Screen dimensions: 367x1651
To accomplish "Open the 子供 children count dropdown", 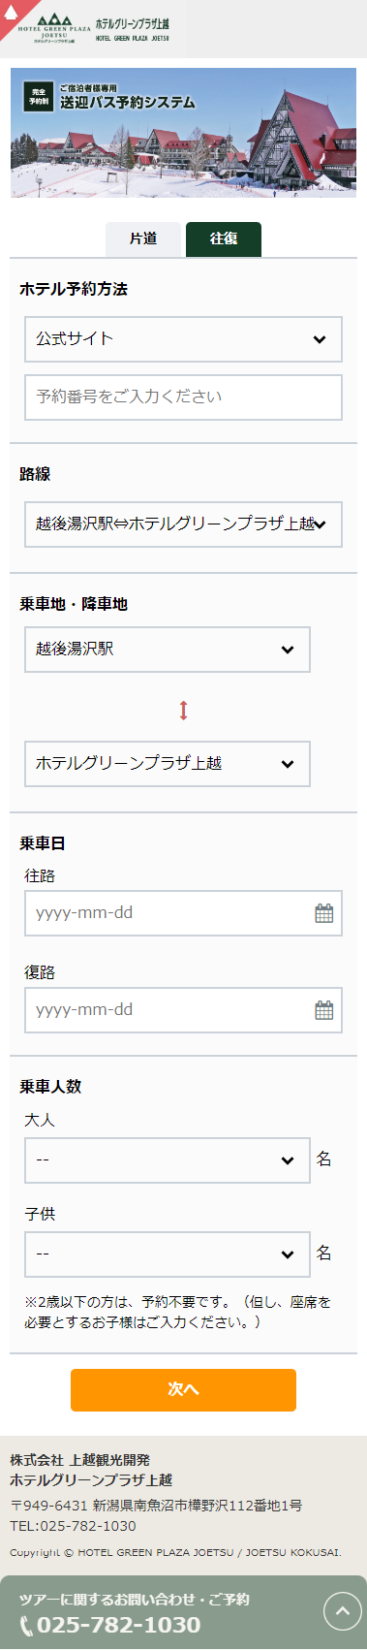I will pos(168,1254).
